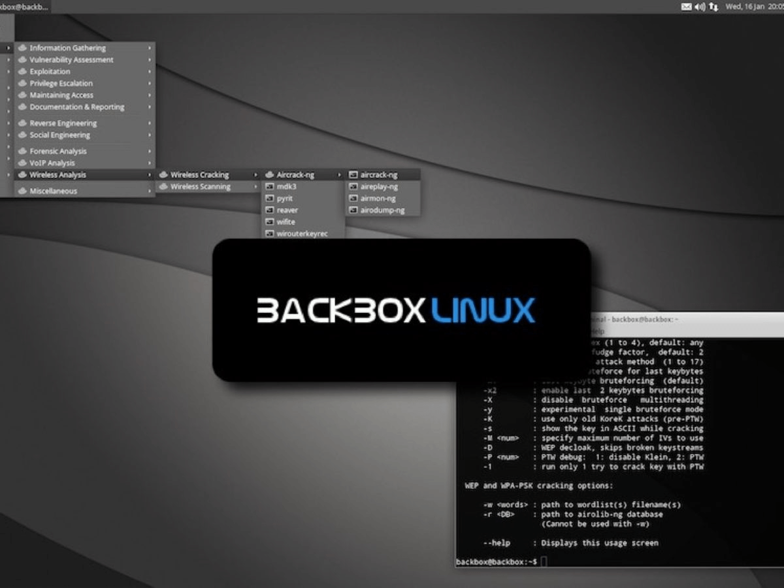Click the backbox@backb... window button in the panel
The image size is (784, 588).
[25, 6]
